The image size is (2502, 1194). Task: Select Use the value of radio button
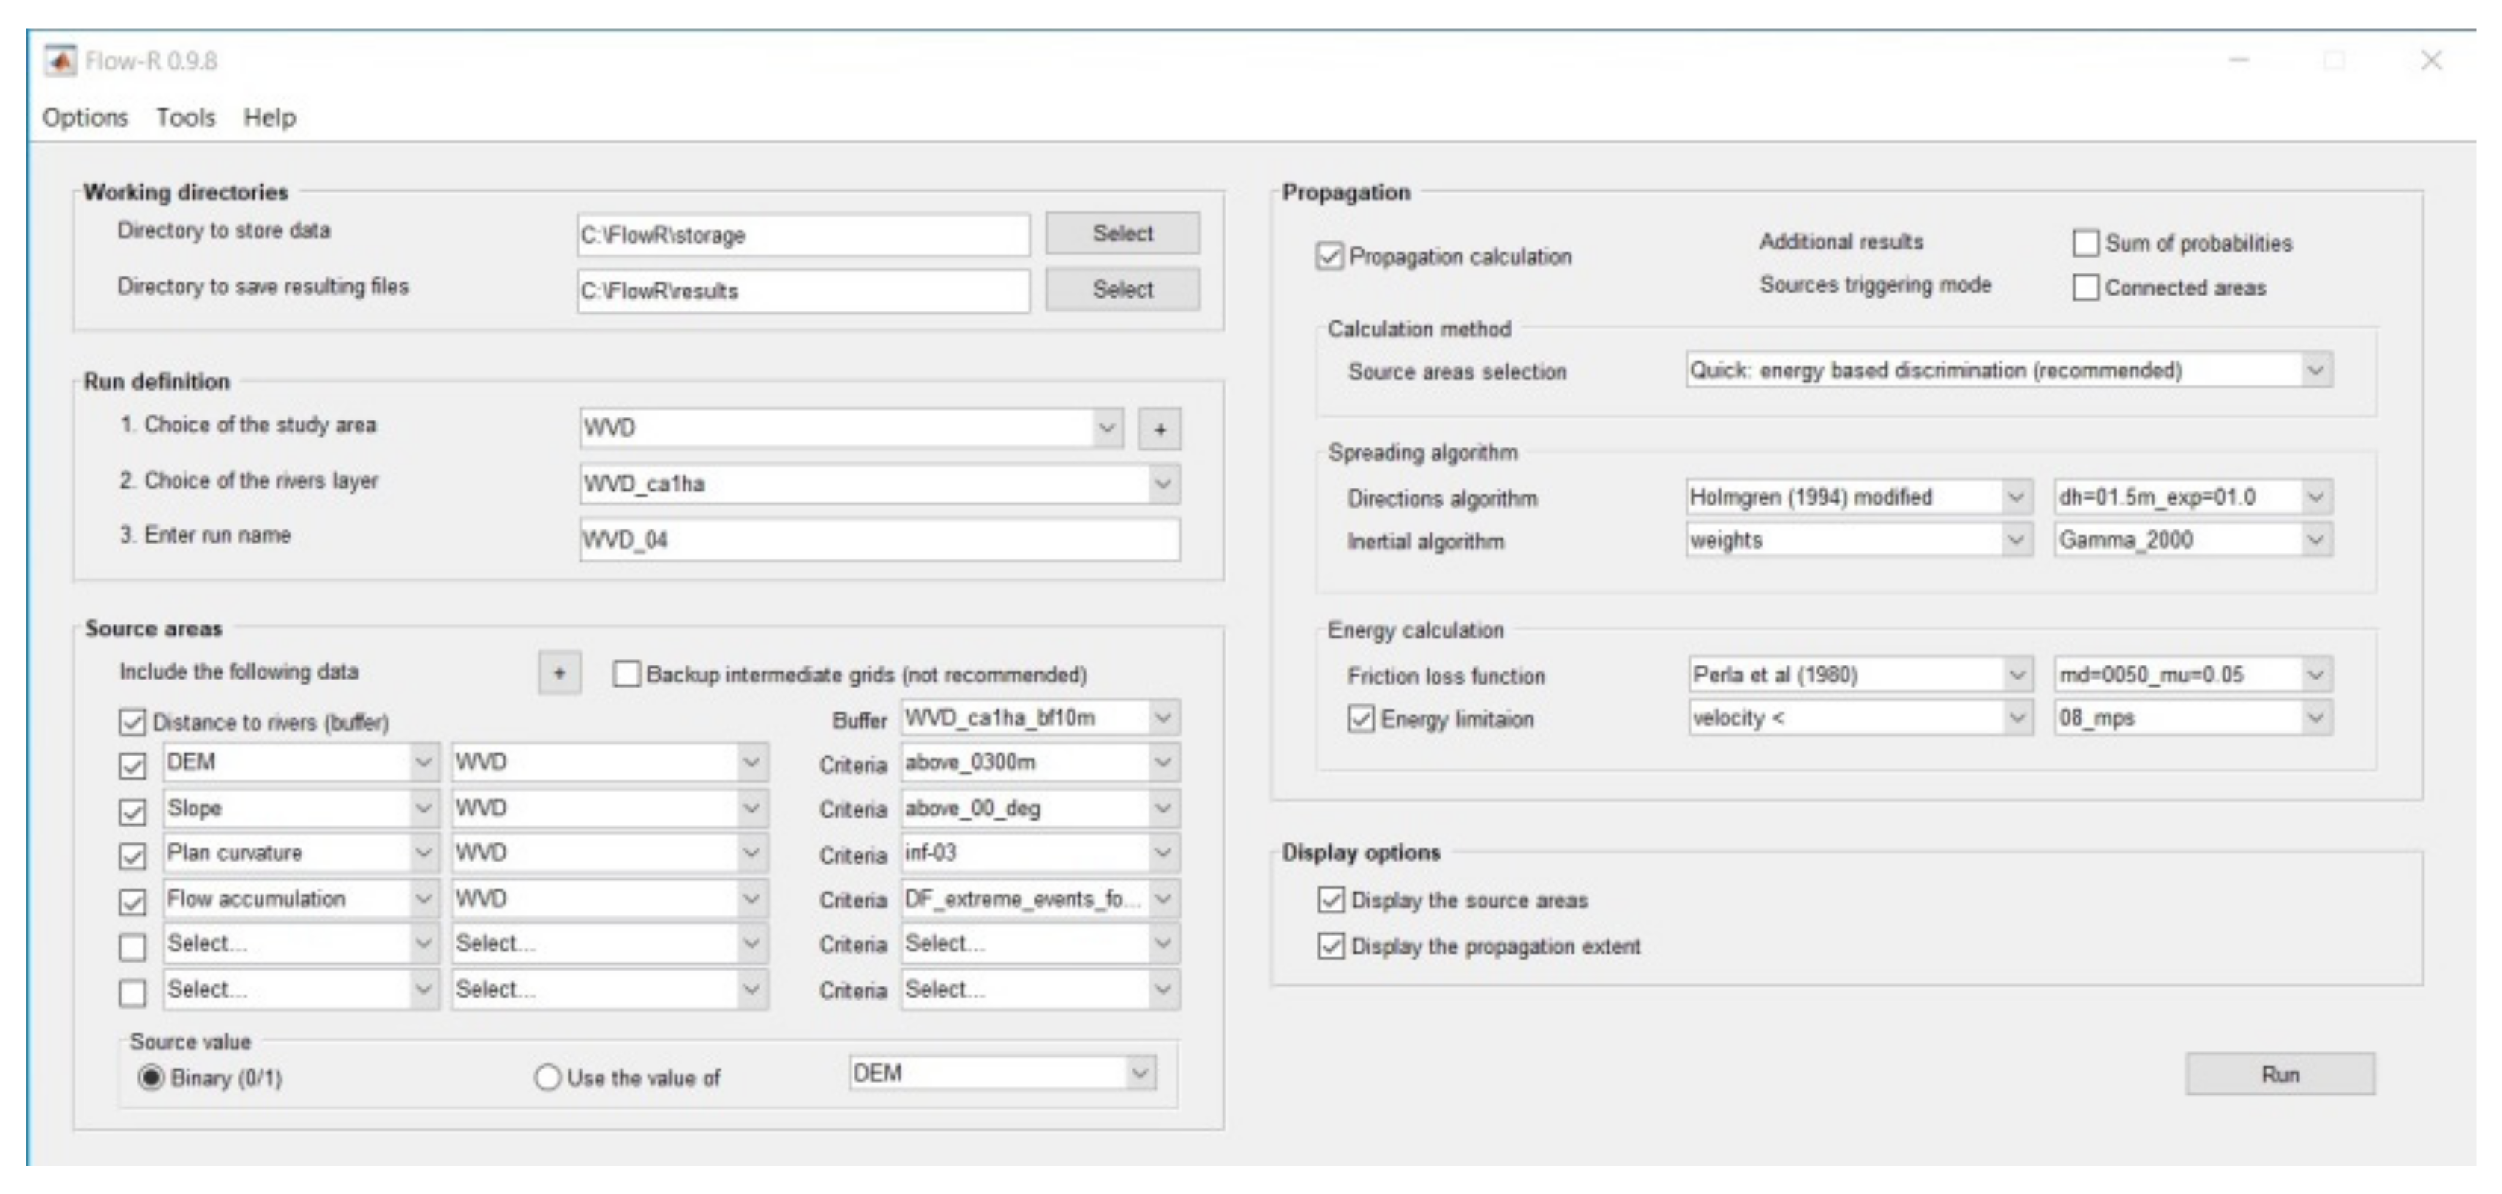coord(547,1078)
